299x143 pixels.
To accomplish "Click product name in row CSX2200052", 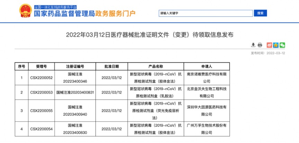I will pyautogui.click(x=156, y=78).
